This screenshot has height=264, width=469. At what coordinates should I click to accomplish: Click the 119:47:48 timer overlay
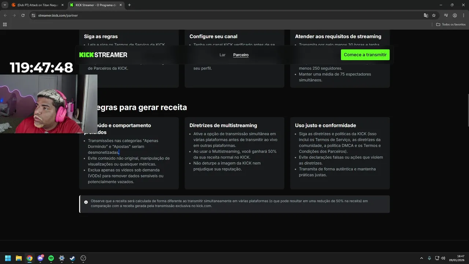[x=41, y=67]
